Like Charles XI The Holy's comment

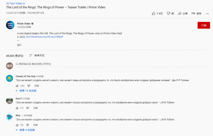pyautogui.click(x=17, y=86)
